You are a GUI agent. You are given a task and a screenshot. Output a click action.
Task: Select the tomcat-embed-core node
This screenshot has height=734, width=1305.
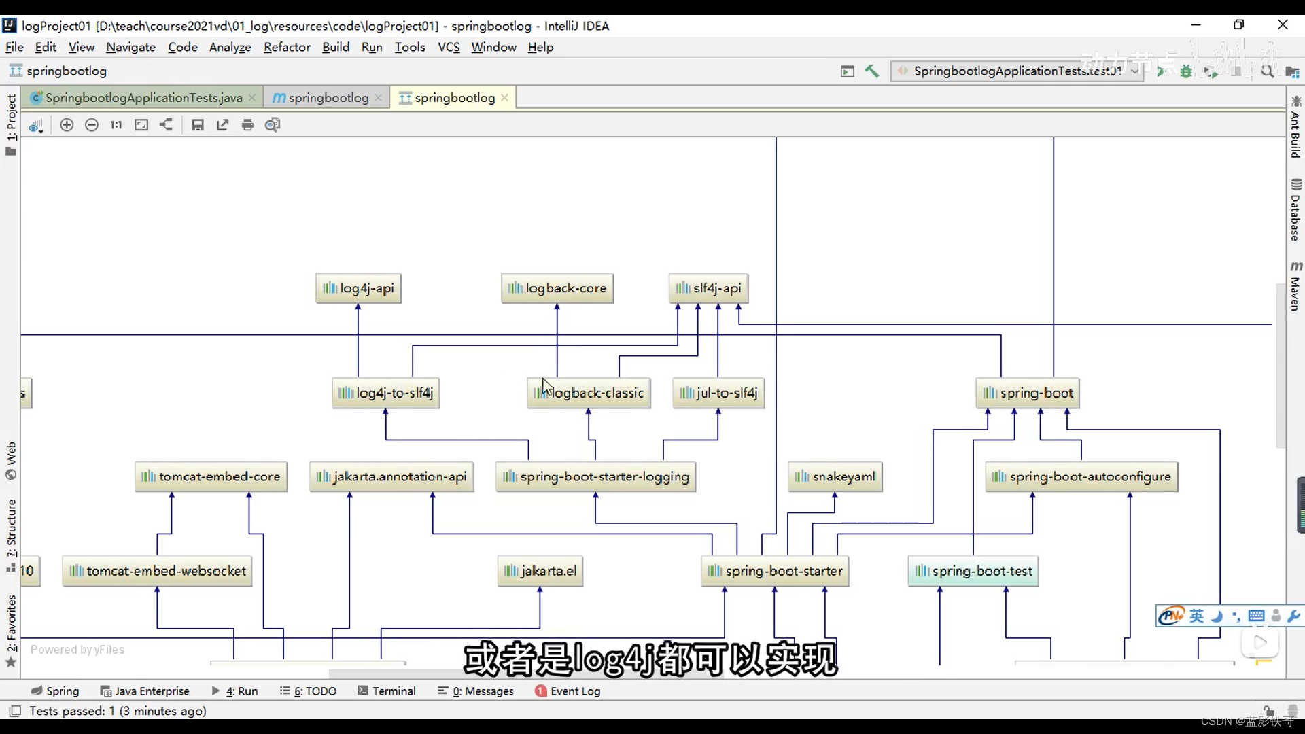point(211,477)
